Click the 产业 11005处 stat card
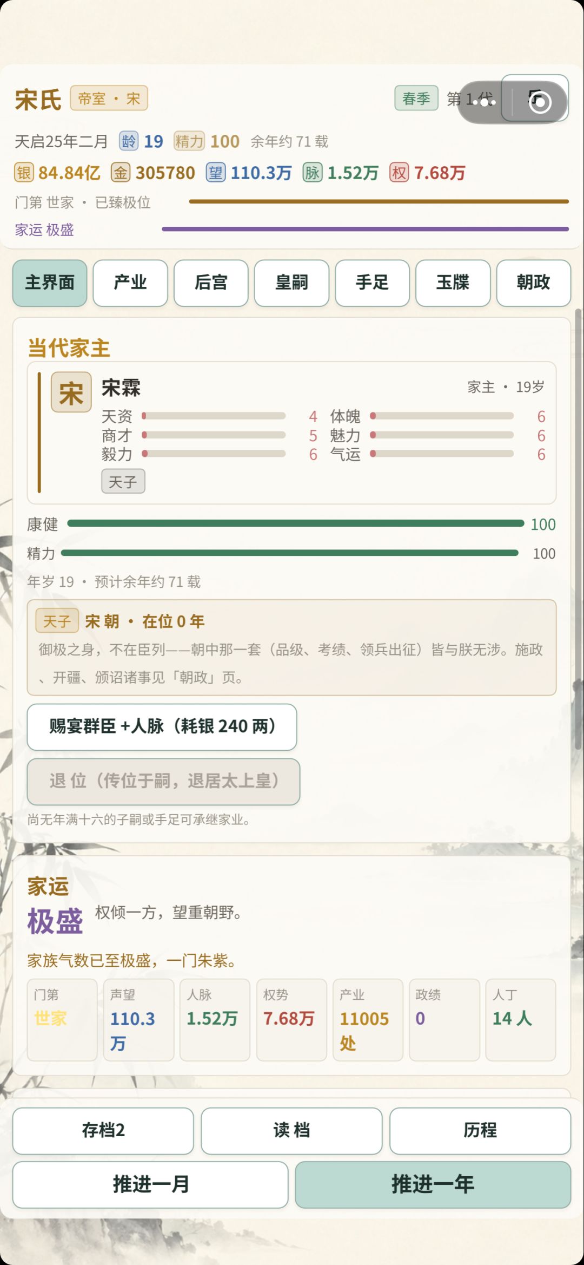 pyautogui.click(x=368, y=1019)
